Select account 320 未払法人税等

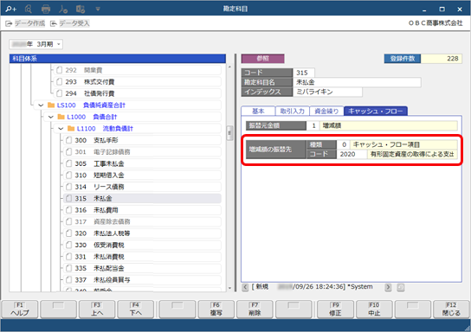[142, 233]
